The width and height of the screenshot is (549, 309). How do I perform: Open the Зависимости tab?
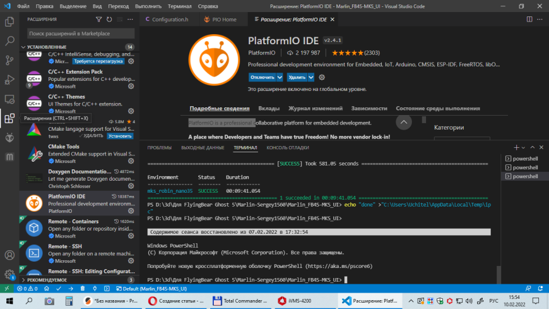pos(369,109)
